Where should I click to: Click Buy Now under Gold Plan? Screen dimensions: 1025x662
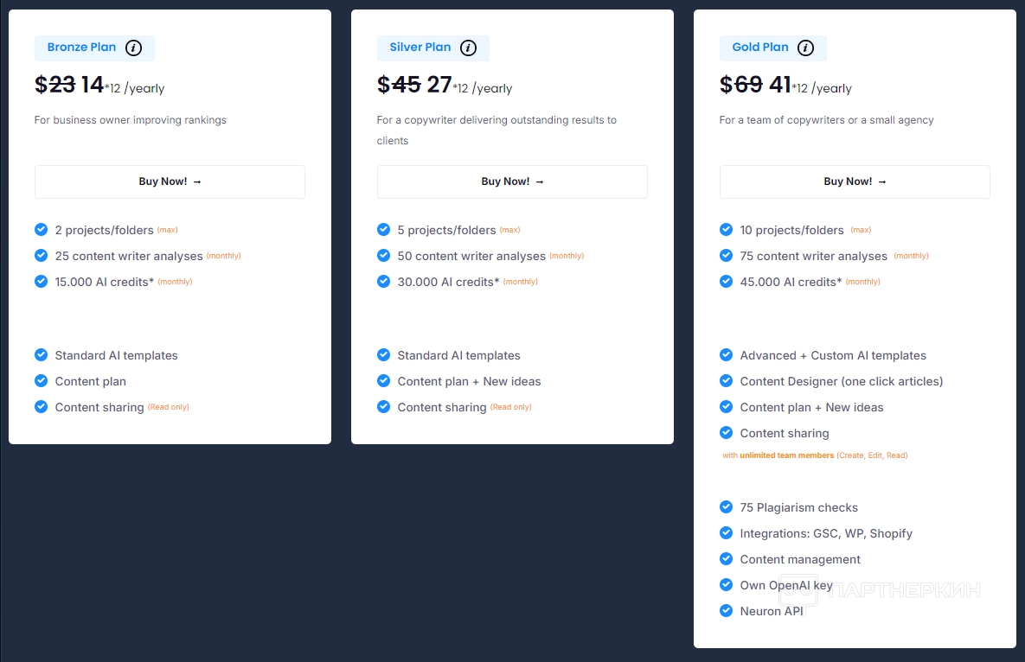click(x=855, y=181)
